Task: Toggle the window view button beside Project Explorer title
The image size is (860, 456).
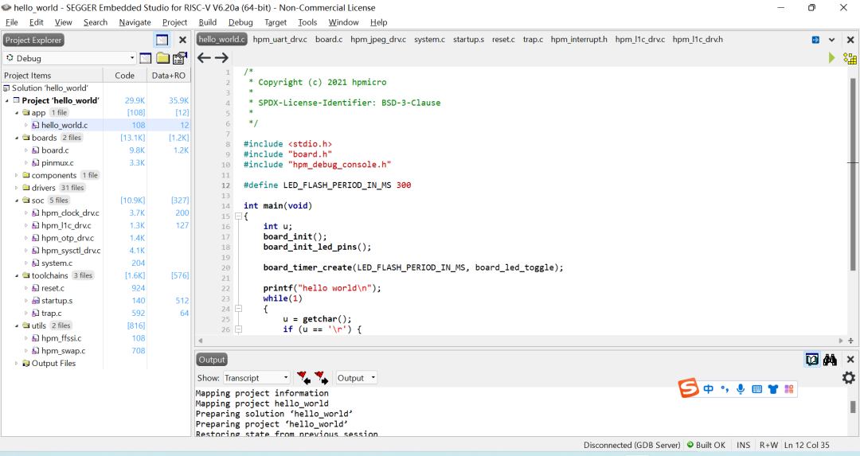Action: [162, 40]
